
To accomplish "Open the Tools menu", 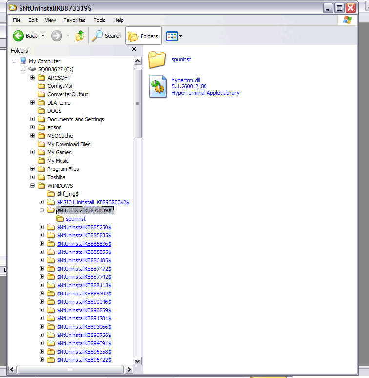I will coord(100,20).
